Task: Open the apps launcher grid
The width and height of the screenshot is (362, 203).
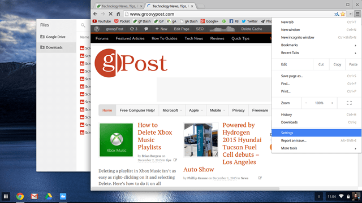Action: (6, 196)
